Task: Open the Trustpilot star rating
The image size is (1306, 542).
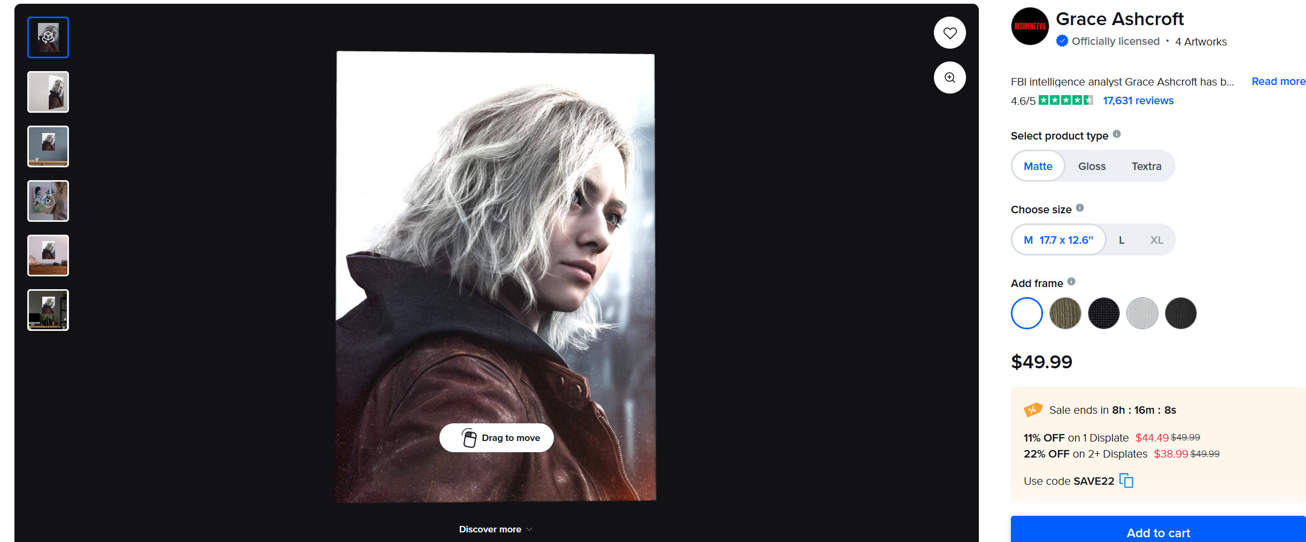Action: (x=1065, y=100)
